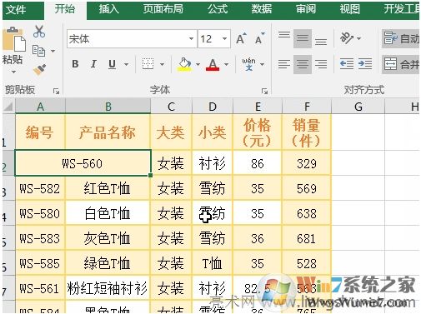The width and height of the screenshot is (421, 314).
Task: Align text left
Action: (284, 64)
